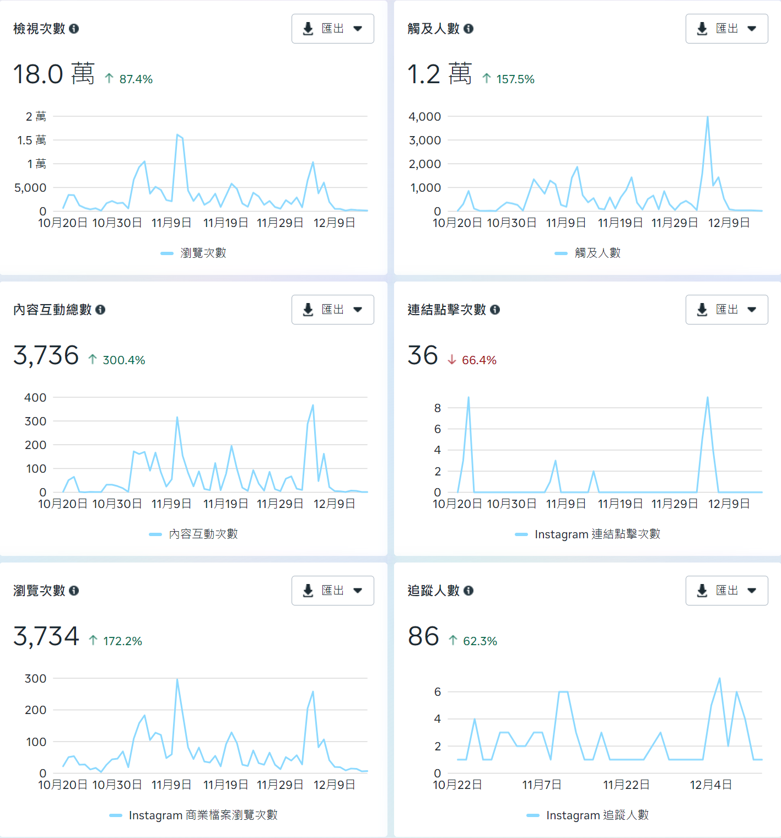Open the info icon next to 內容互動總數

point(100,310)
